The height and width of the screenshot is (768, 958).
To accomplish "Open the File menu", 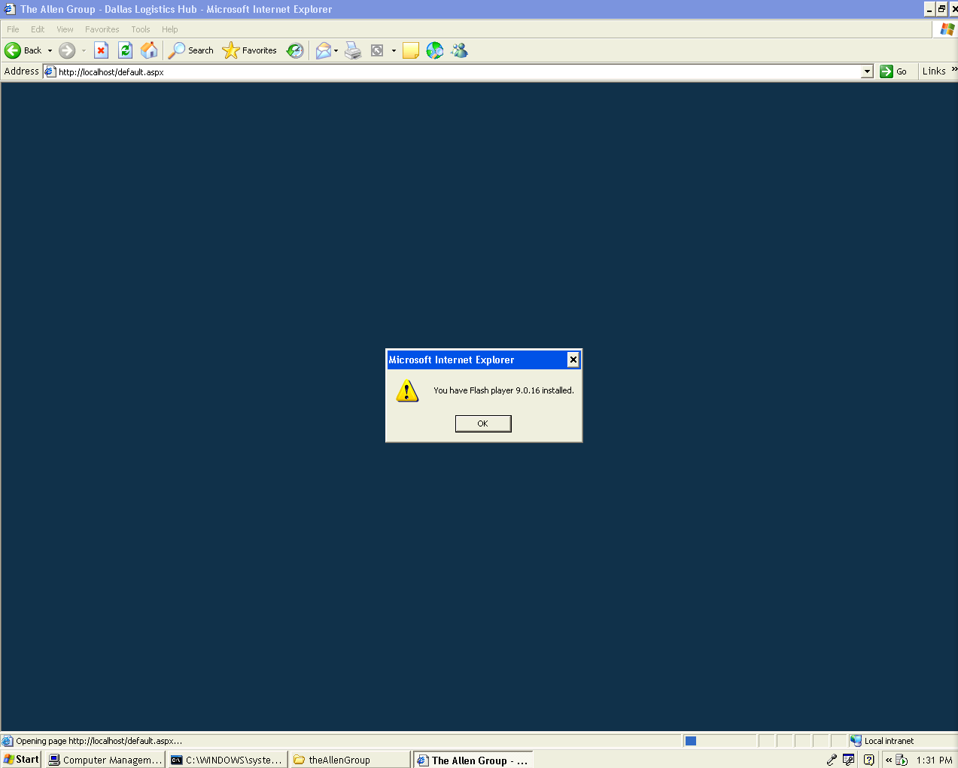I will tap(14, 29).
